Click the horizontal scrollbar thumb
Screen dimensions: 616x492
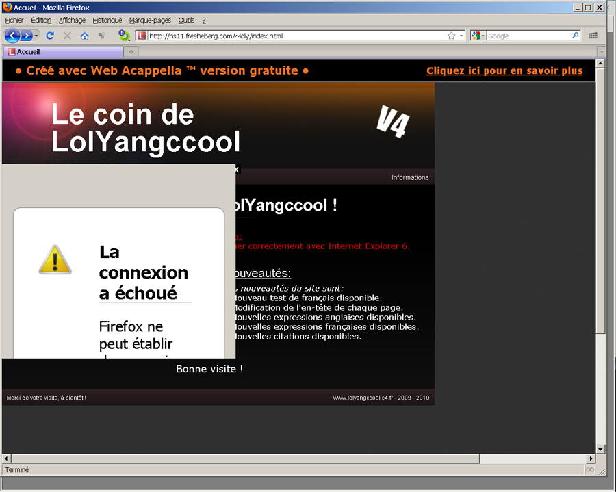pos(246,458)
